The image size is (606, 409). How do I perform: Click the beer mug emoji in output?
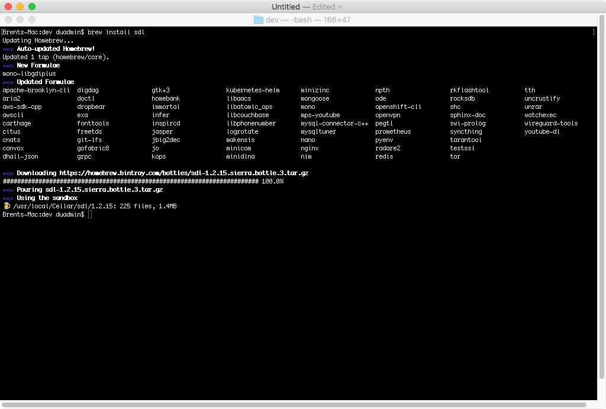pos(7,206)
